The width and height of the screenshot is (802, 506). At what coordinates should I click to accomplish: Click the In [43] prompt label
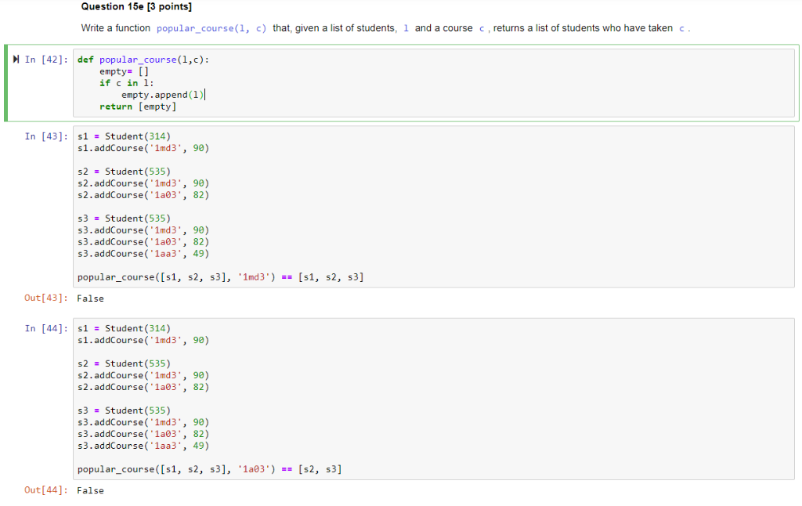pos(46,136)
